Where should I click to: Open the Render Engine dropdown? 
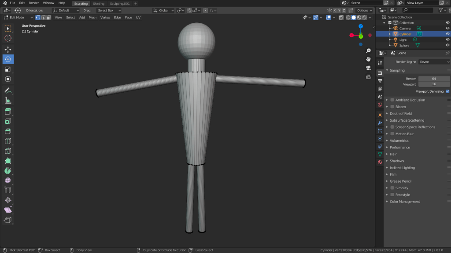[x=434, y=62]
